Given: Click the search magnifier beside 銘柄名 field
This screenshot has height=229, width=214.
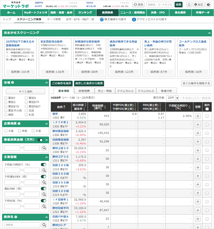Looking at the screenshot, I should (x=44, y=225).
